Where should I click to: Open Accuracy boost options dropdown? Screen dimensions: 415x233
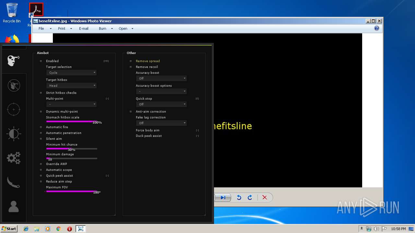click(161, 91)
